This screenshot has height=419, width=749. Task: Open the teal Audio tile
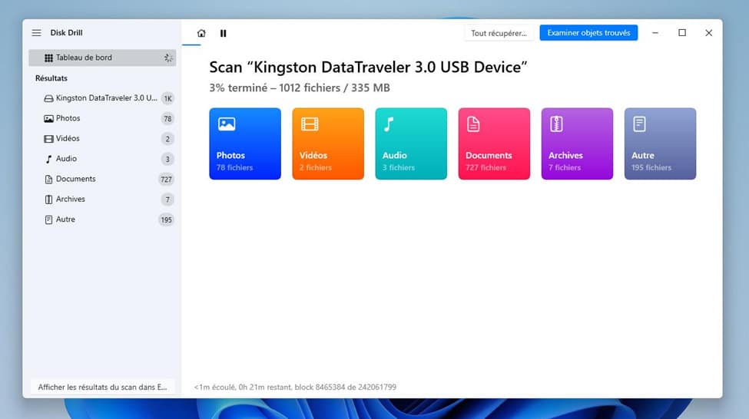click(x=411, y=144)
